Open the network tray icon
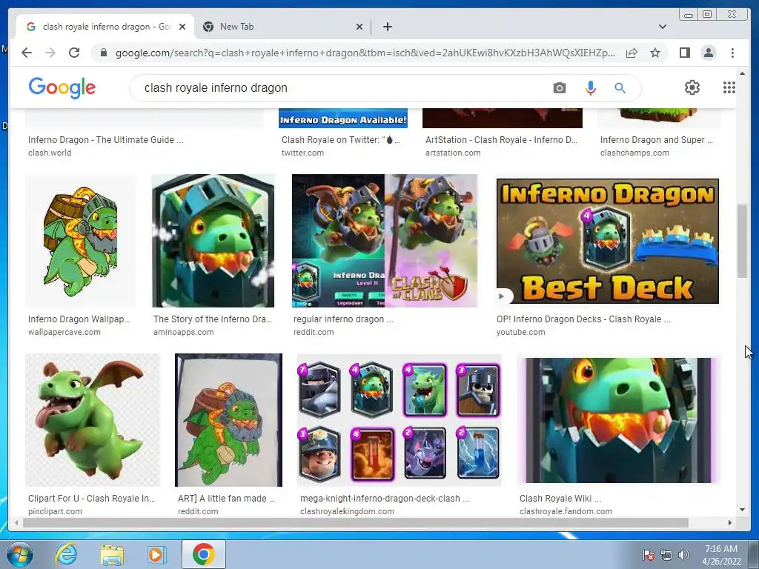Screen dimensions: 759x569 coord(666,555)
